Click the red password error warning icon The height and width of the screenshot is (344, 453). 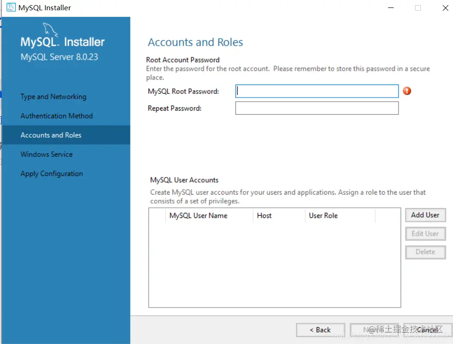coord(407,91)
